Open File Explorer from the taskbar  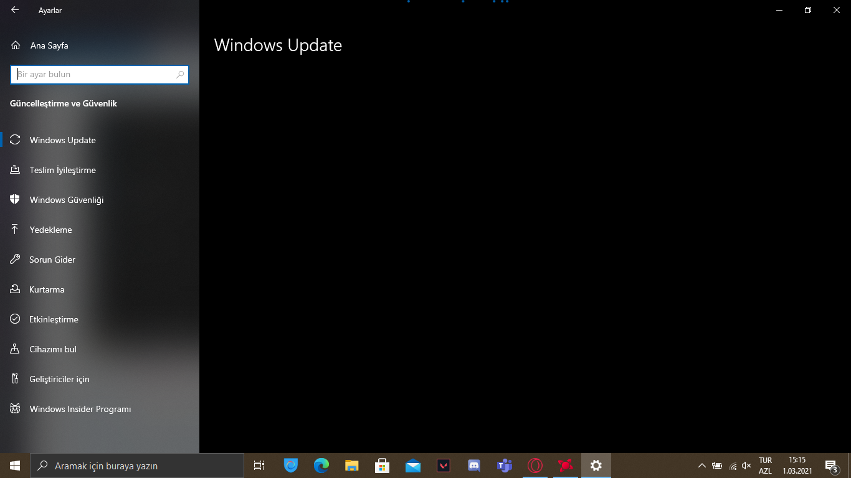pos(352,466)
